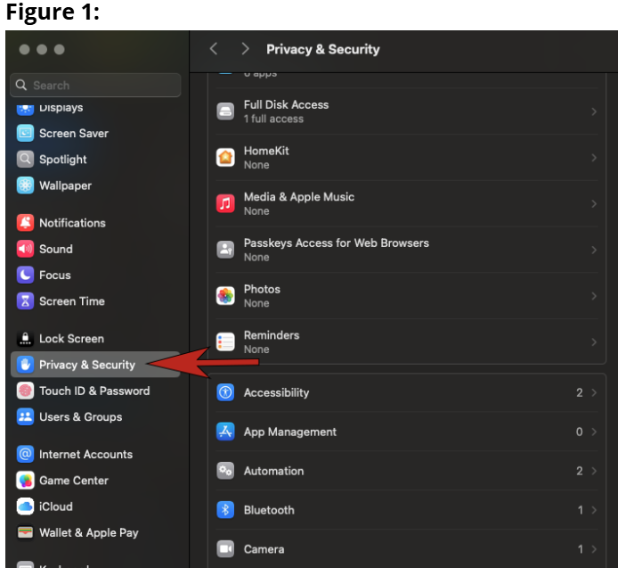Click the iCloud sidebar icon
This screenshot has height=576, width=626.
pyautogui.click(x=25, y=506)
